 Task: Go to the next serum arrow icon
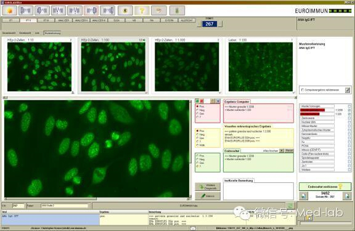point(347,196)
